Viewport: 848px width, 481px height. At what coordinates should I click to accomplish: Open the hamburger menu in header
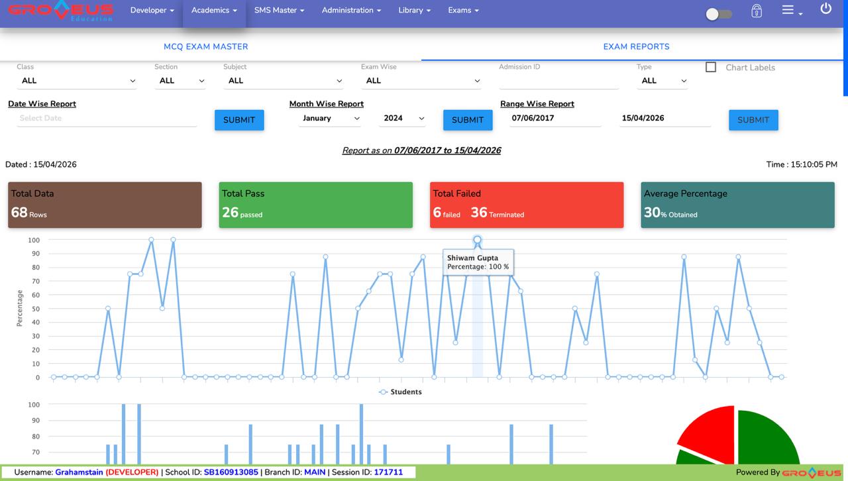pos(790,11)
